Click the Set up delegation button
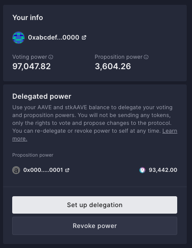This screenshot has width=192, height=248. [x=94, y=205]
